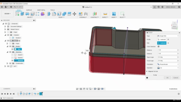Open the MODIFY menu
This screenshot has height=102, width=181.
(x=61, y=17)
